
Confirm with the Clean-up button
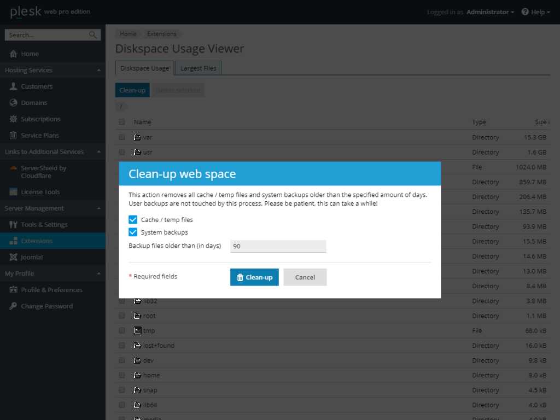pos(254,277)
